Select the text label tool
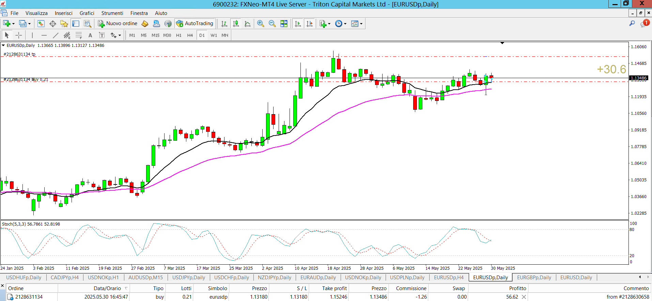 [102, 35]
